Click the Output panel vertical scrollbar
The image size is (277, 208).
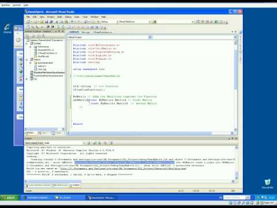(237, 164)
